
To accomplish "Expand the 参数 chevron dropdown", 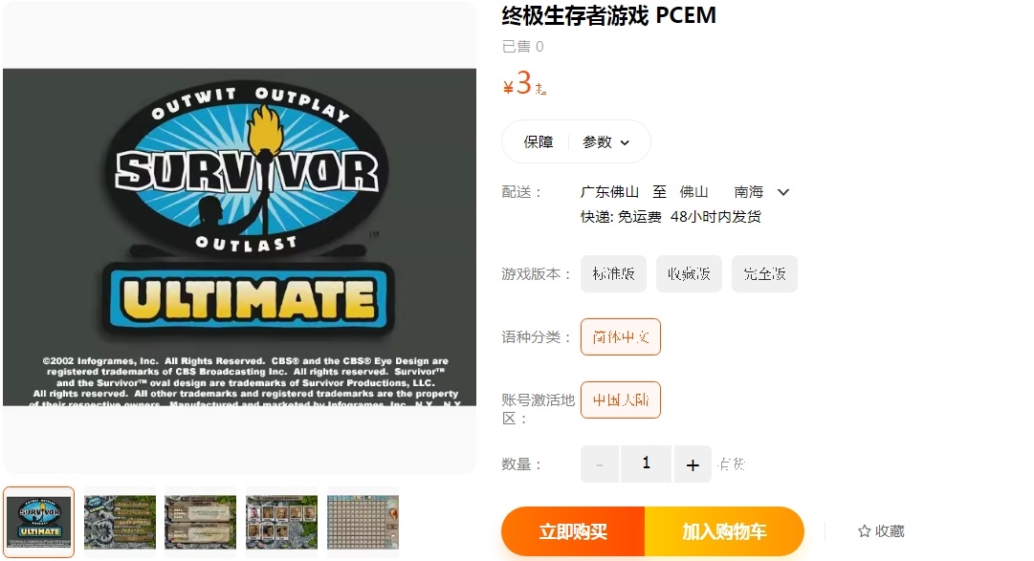I will [625, 142].
